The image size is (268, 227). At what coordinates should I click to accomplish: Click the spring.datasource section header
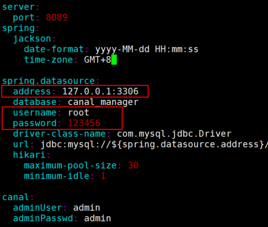(48, 81)
